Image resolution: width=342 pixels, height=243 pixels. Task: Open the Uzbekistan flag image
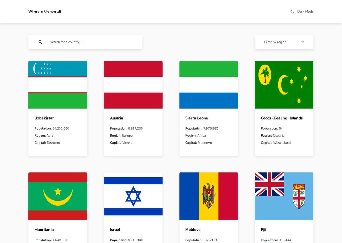(58, 85)
